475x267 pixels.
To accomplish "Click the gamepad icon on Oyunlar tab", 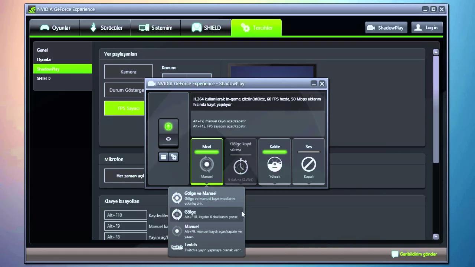I will point(45,28).
